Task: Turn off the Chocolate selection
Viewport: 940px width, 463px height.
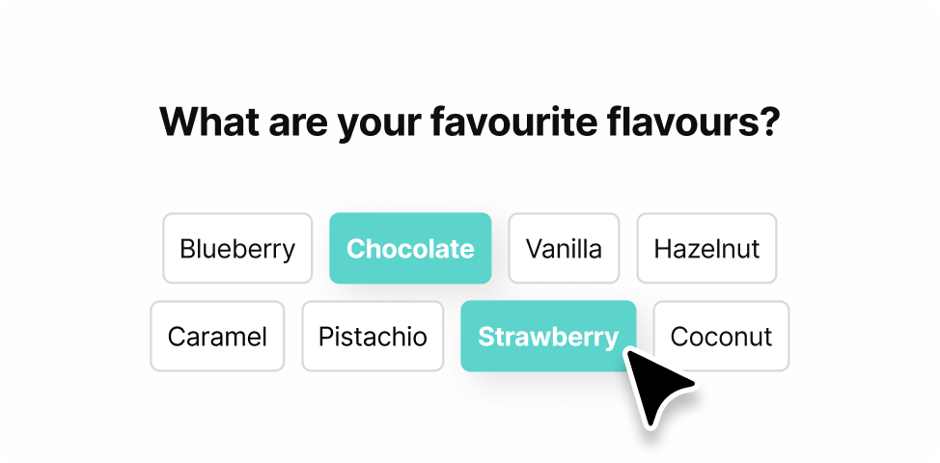Action: [x=410, y=249]
